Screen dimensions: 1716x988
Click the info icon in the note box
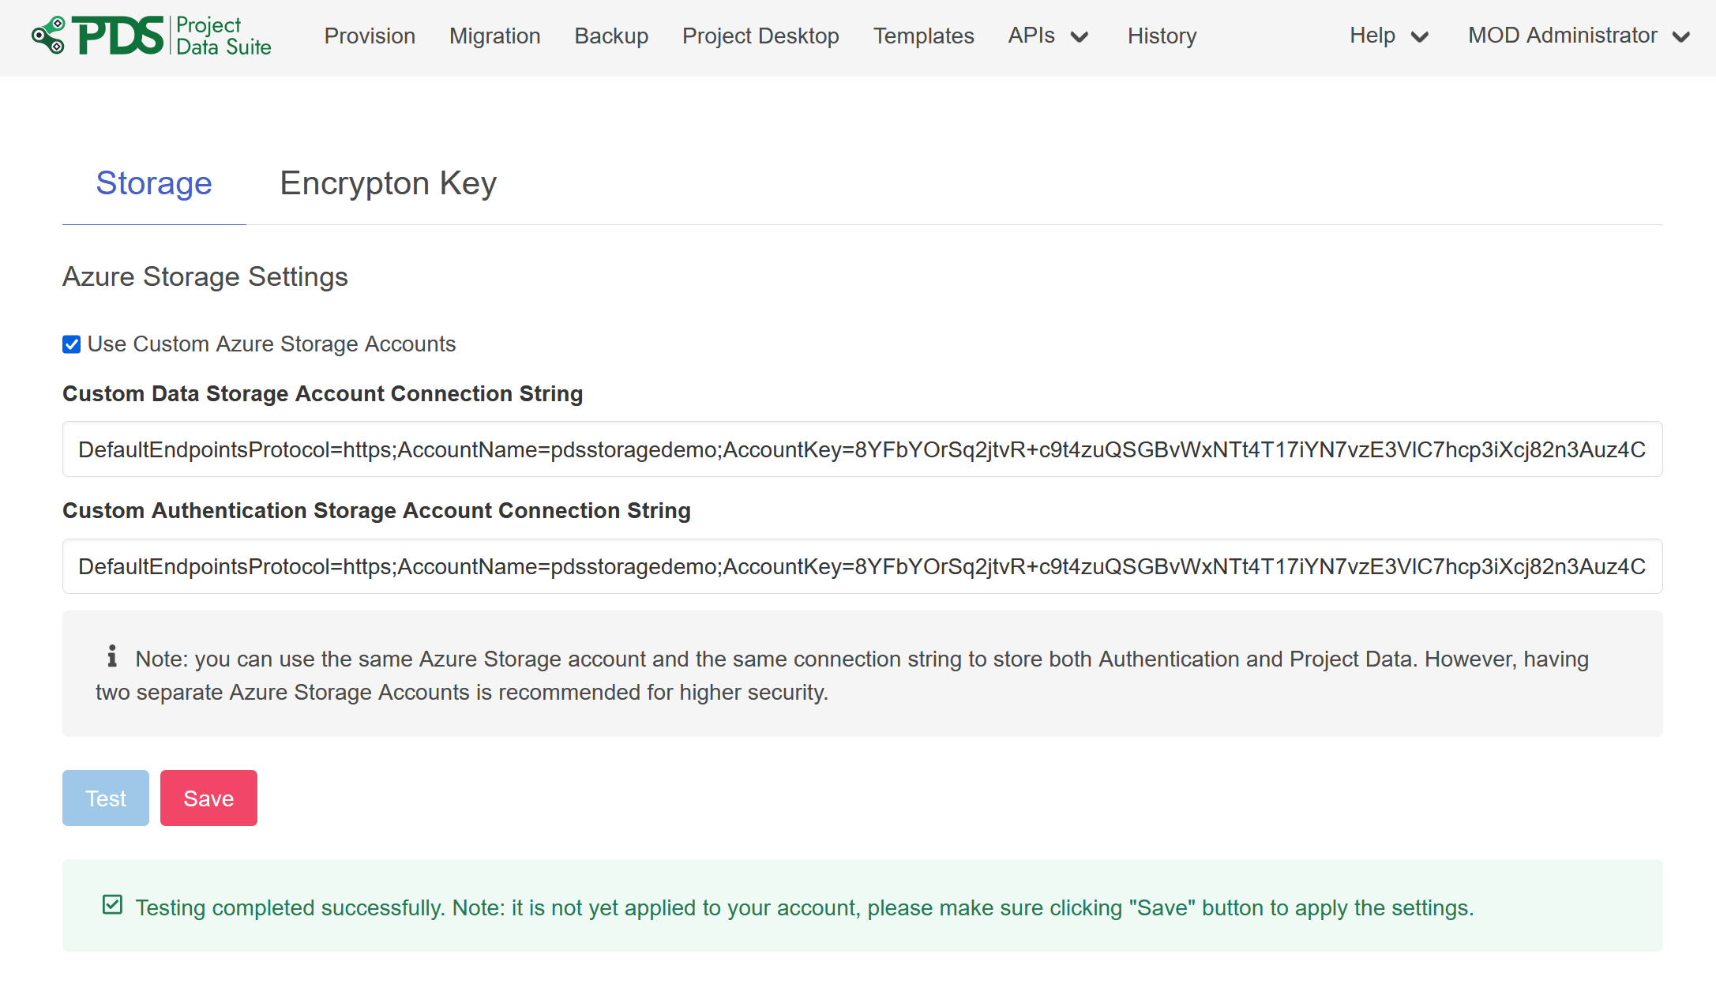(x=111, y=656)
